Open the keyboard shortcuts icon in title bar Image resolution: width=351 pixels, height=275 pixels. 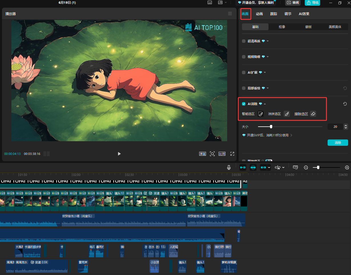click(210, 3)
